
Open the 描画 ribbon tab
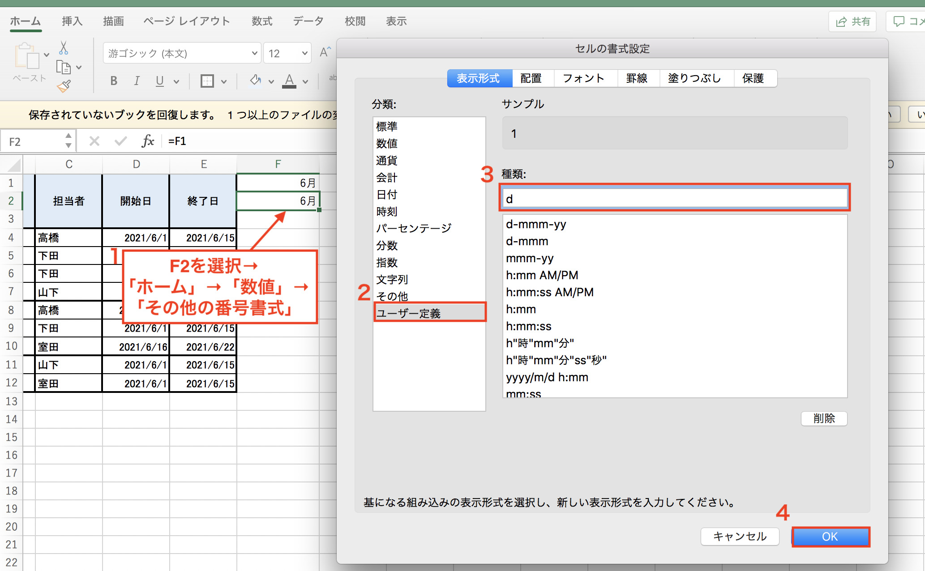click(113, 21)
